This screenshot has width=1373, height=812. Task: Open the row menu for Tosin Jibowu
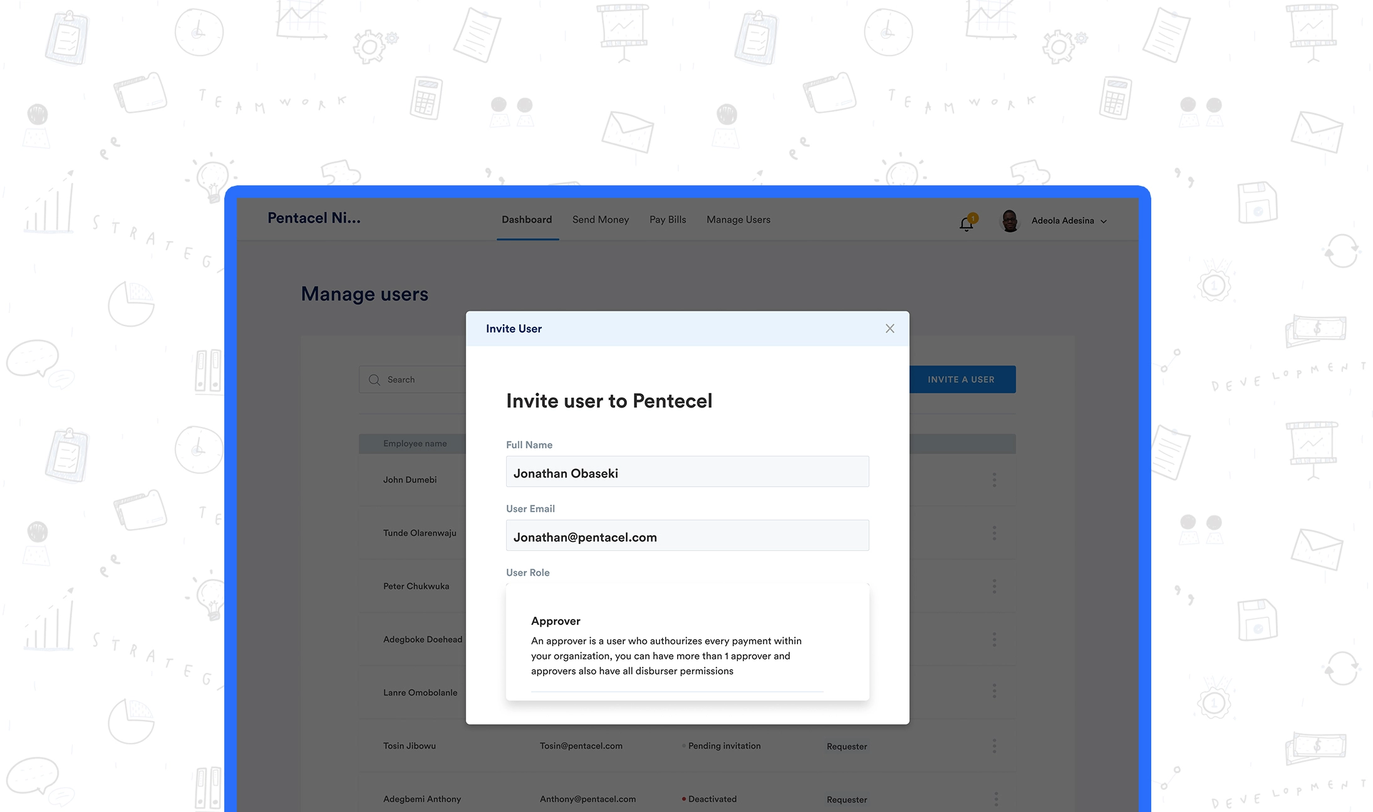994,746
